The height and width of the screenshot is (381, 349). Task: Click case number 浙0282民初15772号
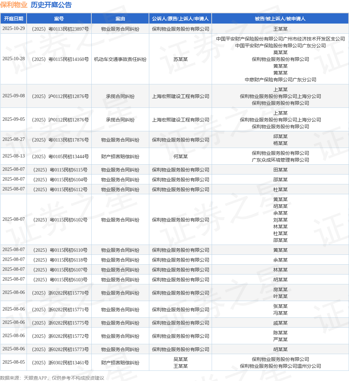tap(60, 336)
